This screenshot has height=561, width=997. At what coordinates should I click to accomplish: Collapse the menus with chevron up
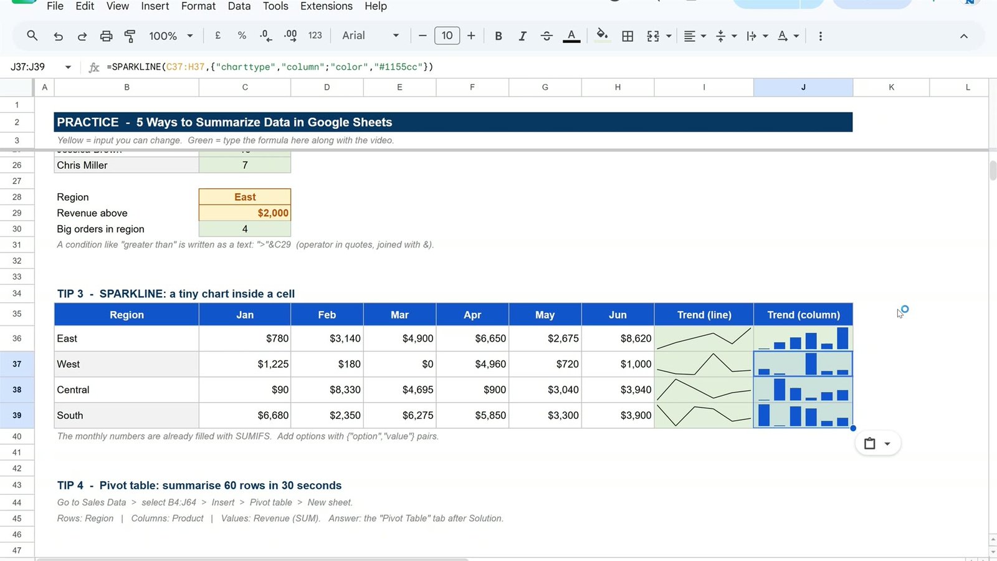tap(964, 36)
